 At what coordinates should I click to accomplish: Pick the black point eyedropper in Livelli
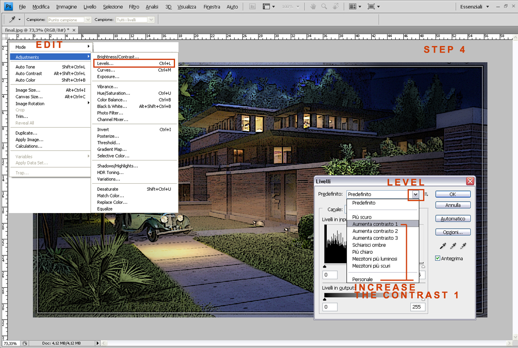click(442, 246)
